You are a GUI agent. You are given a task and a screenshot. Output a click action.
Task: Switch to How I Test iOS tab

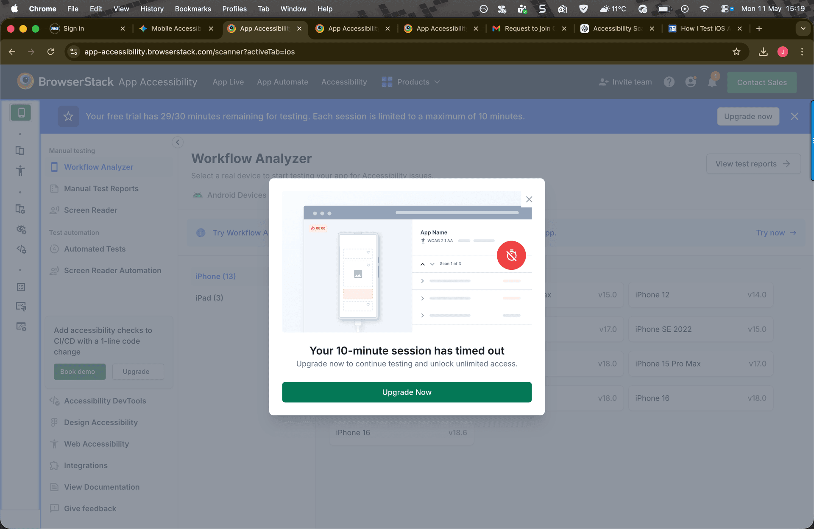pos(705,28)
